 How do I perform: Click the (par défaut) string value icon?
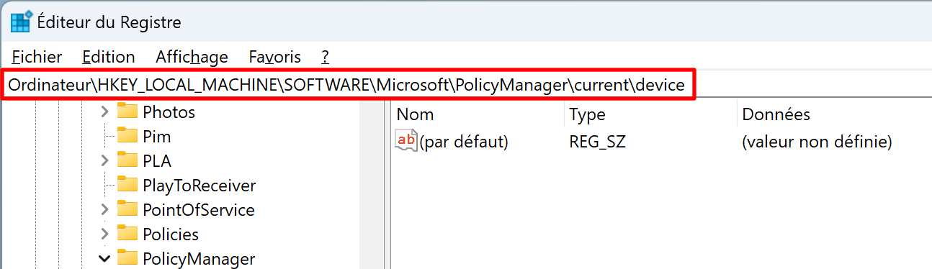(x=406, y=142)
